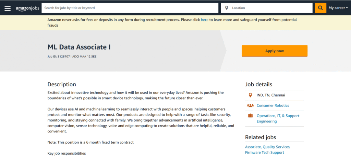Click the Job ID 3126707 text
Viewport: 351px width, 157px height.
point(59,56)
